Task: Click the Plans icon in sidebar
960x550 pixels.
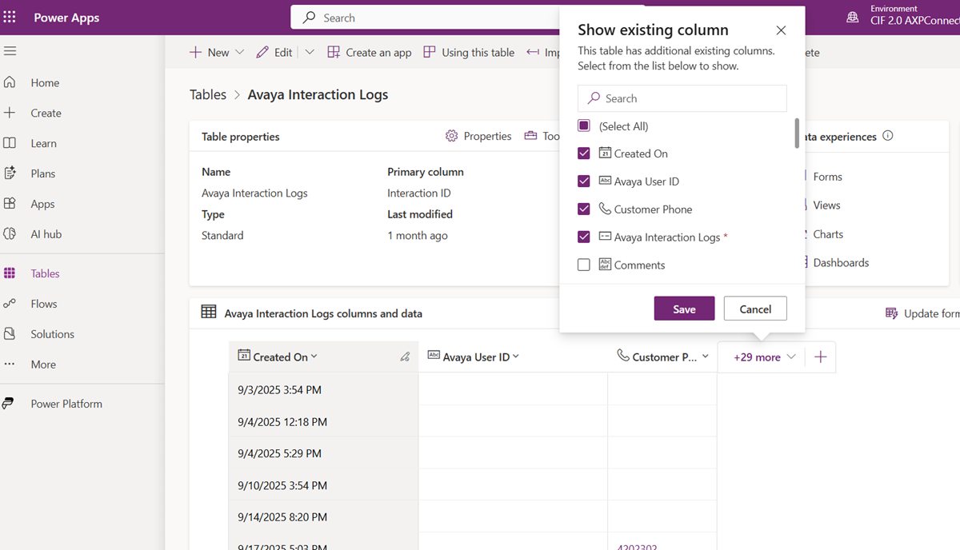Action: click(10, 173)
